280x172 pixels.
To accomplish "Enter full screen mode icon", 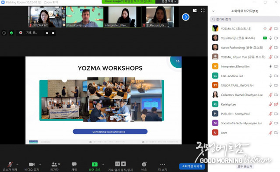I will point(203,11).
